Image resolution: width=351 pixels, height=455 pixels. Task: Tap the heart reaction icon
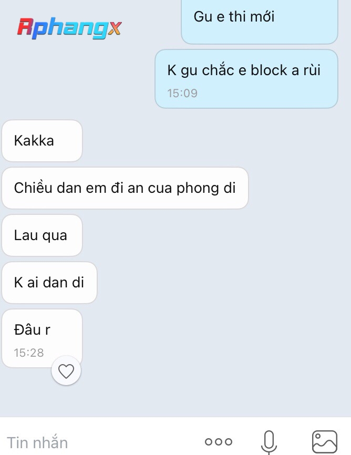[66, 371]
